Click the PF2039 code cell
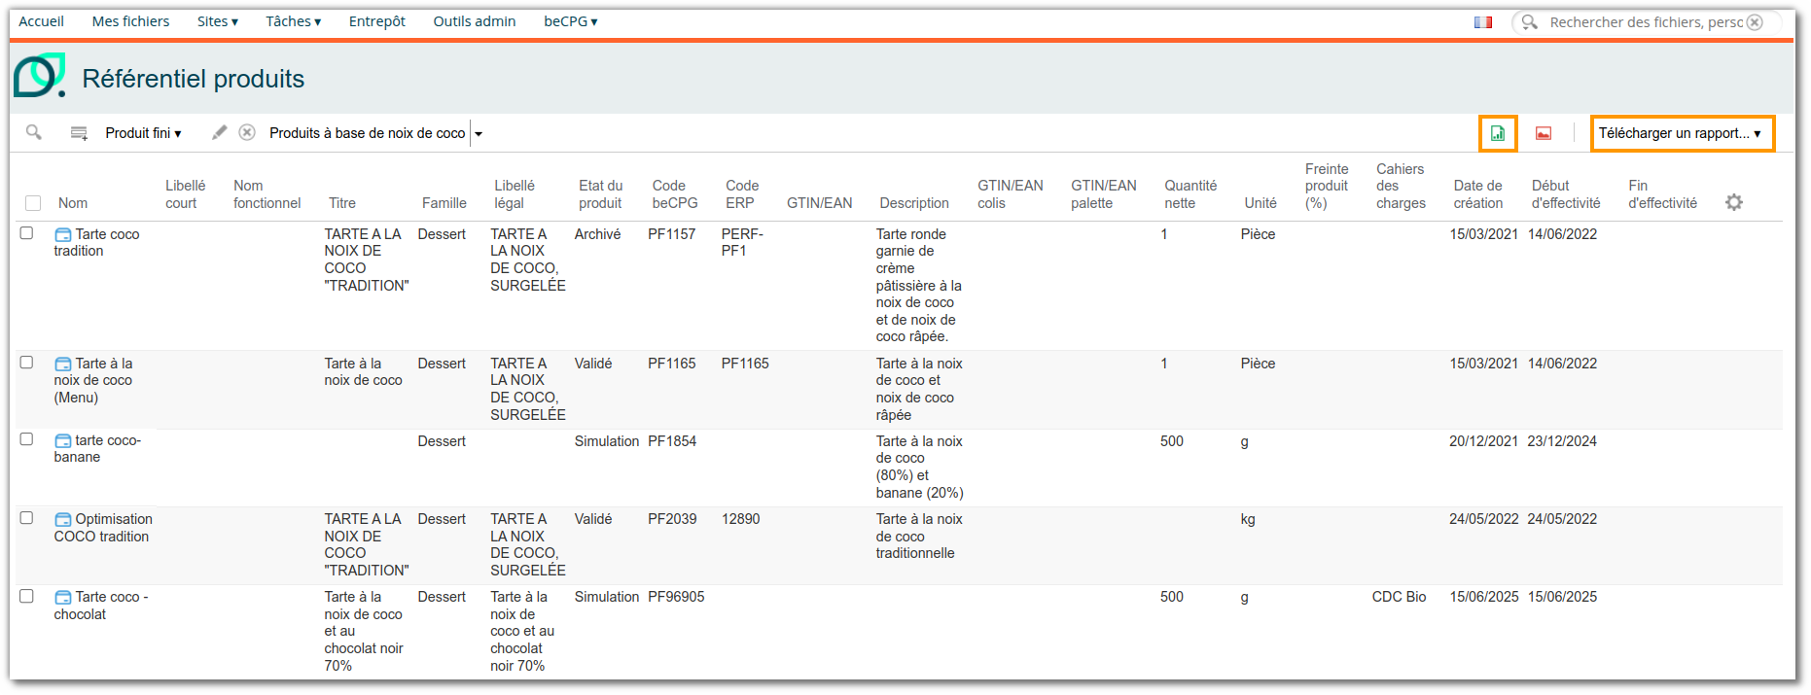This screenshot has height=695, width=1811. (x=672, y=519)
